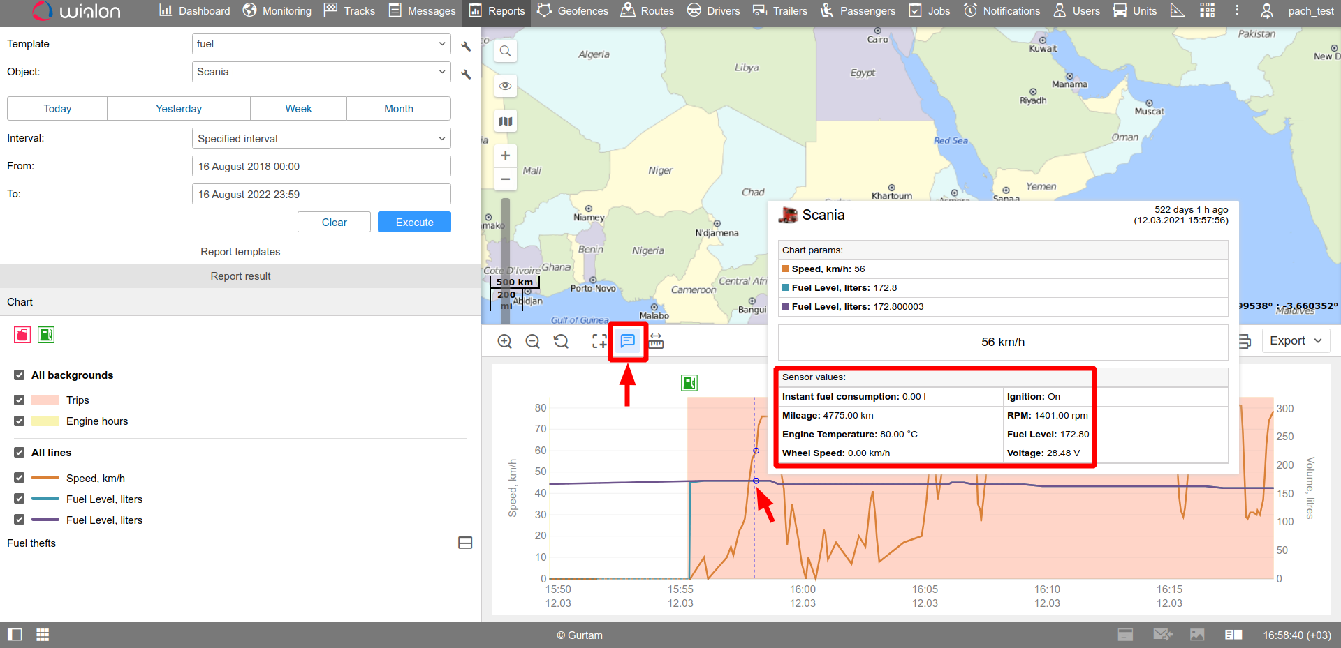Reset chart zoom with the rotate icon
The height and width of the screenshot is (648, 1341).
561,341
